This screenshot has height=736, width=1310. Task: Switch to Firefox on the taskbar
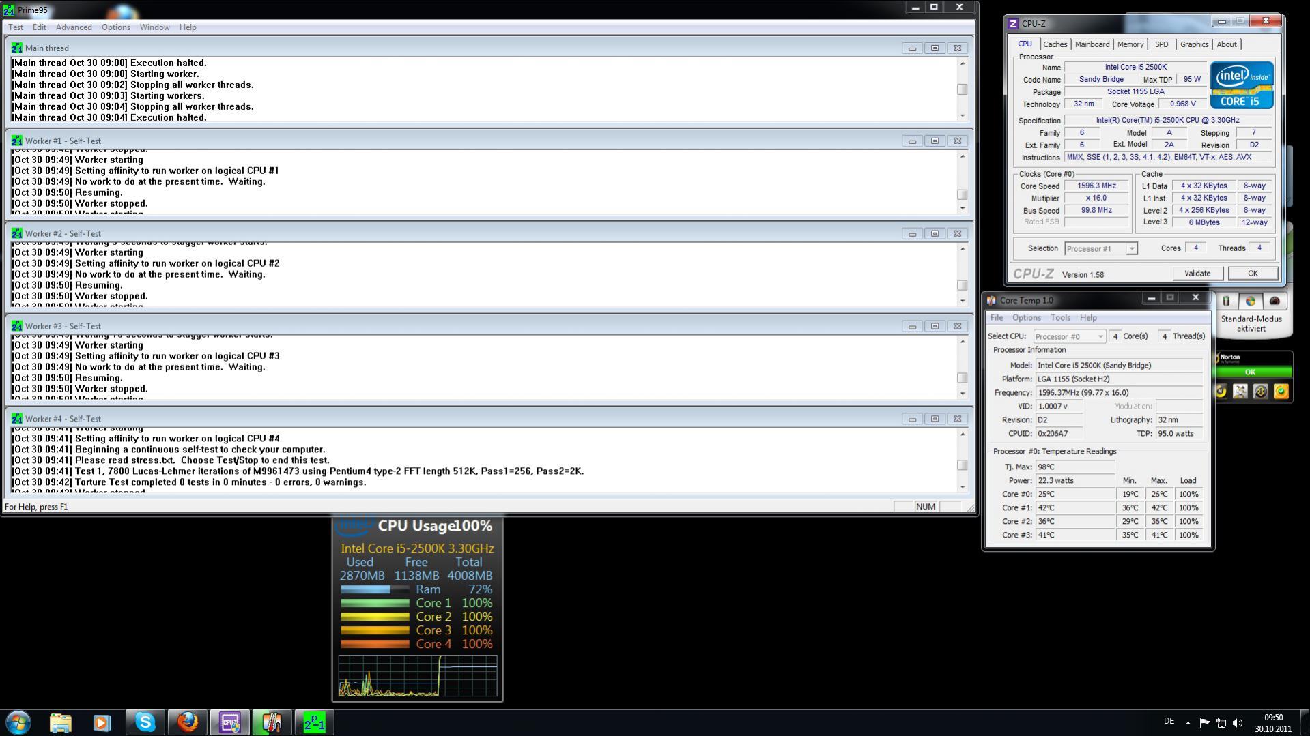pos(187,722)
